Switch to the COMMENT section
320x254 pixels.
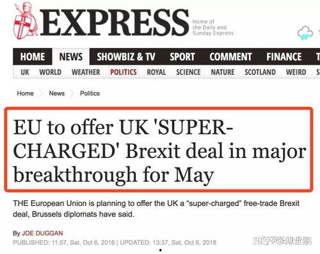tap(230, 57)
